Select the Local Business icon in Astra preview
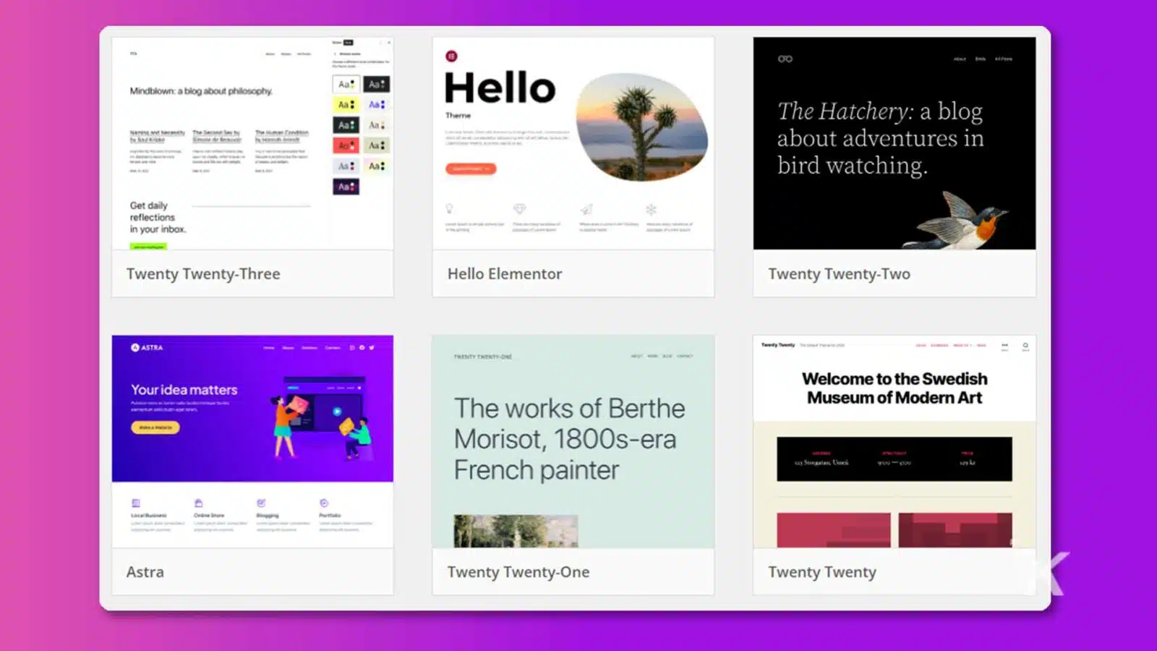 136,503
